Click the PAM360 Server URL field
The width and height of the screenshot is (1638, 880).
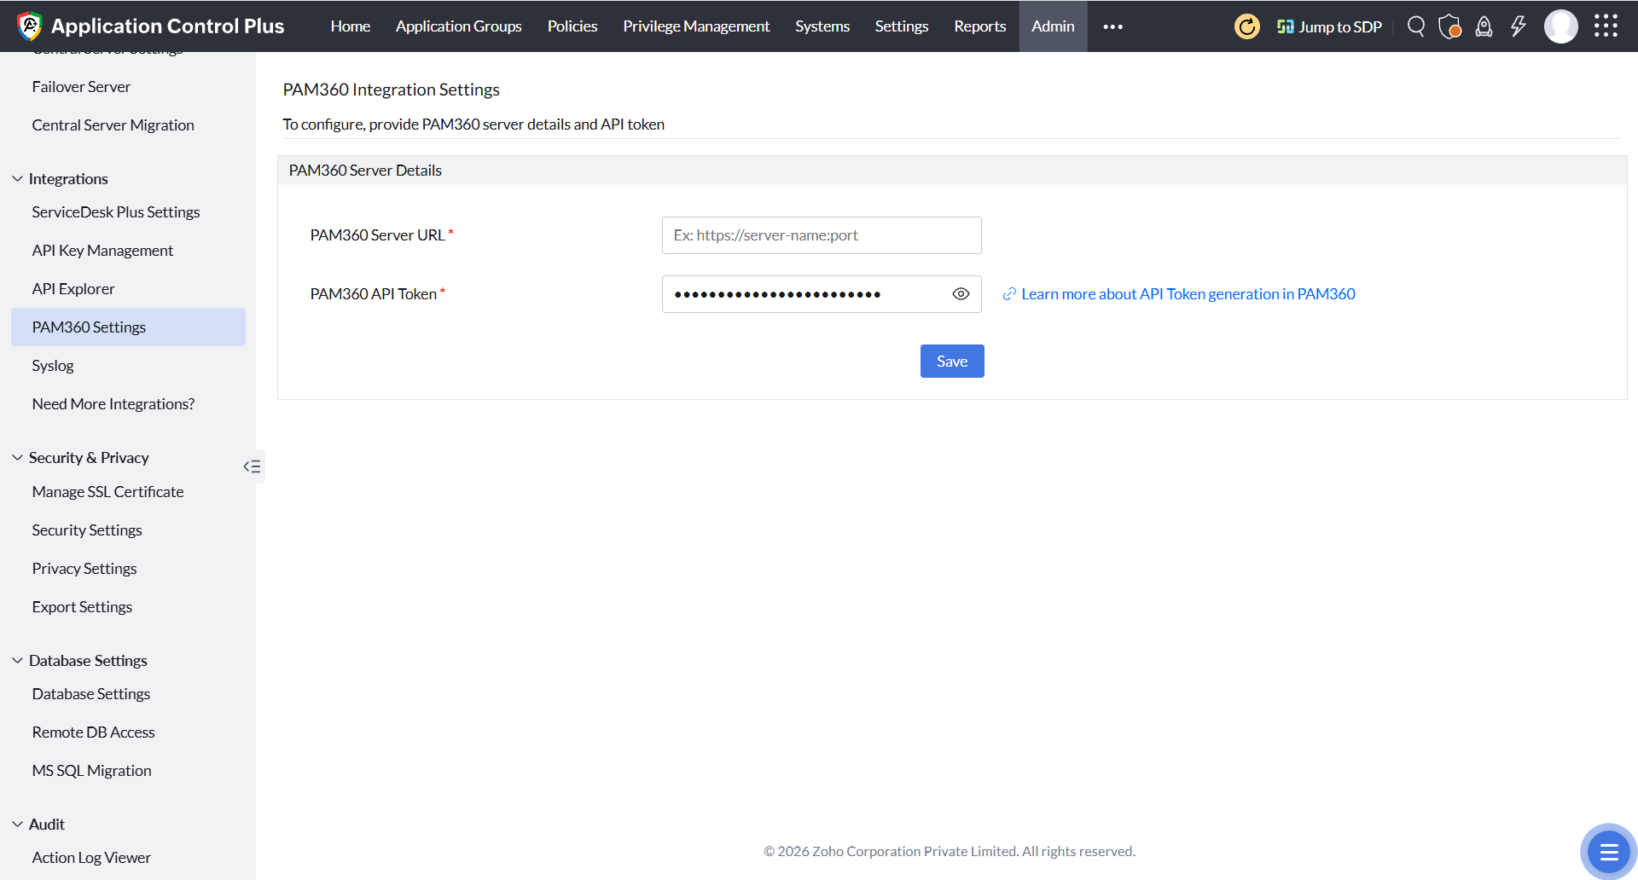pyautogui.click(x=821, y=234)
